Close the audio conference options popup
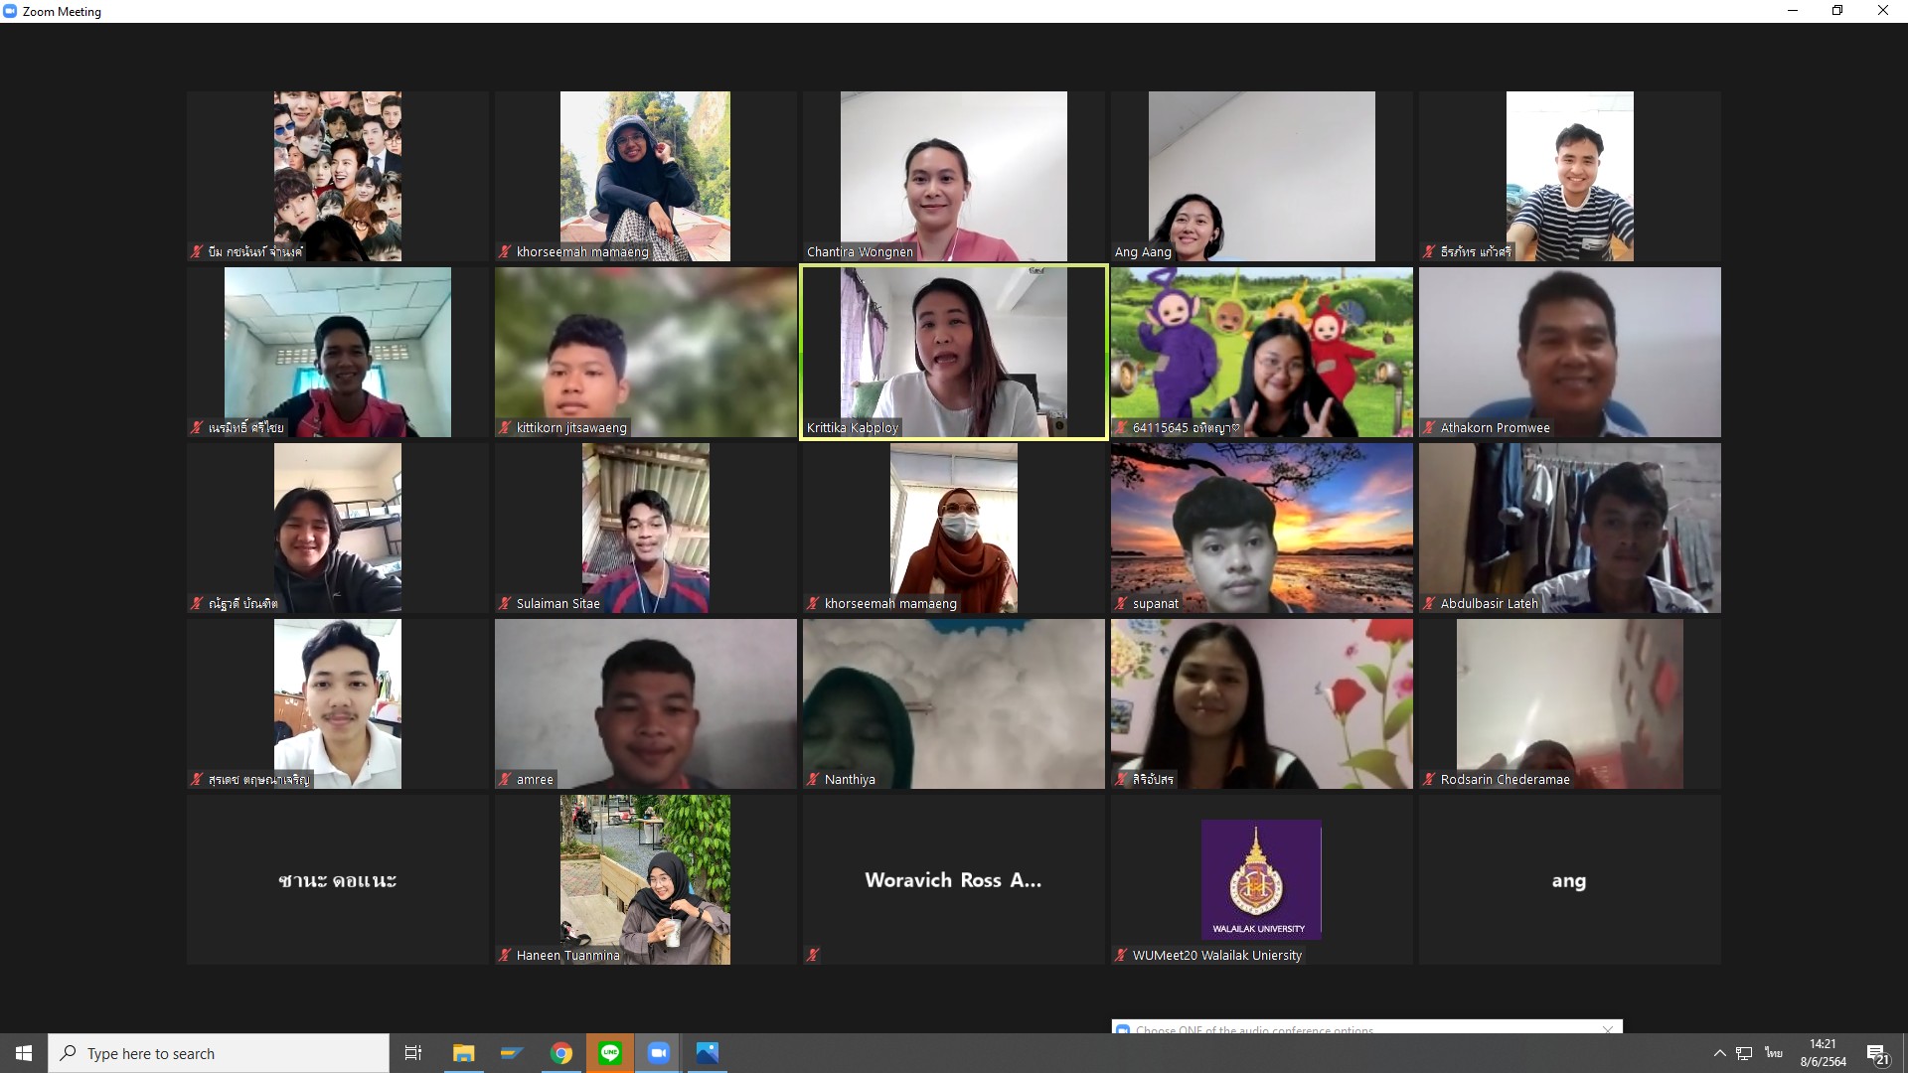1908x1073 pixels. click(1608, 1029)
